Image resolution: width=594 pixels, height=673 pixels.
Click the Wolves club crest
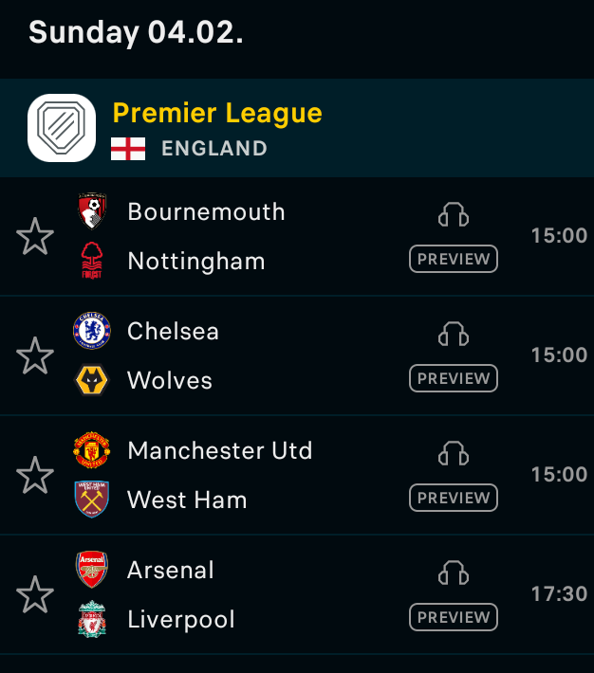(x=92, y=380)
